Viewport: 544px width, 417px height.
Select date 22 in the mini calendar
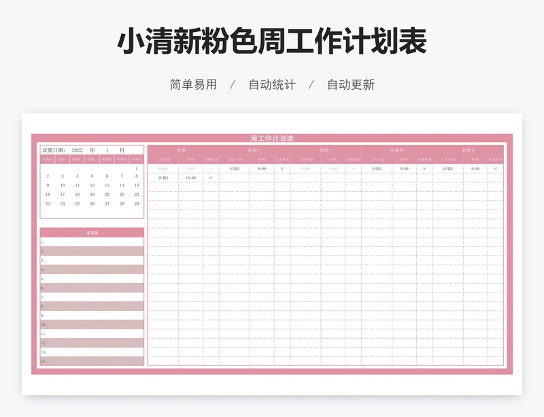tap(137, 195)
